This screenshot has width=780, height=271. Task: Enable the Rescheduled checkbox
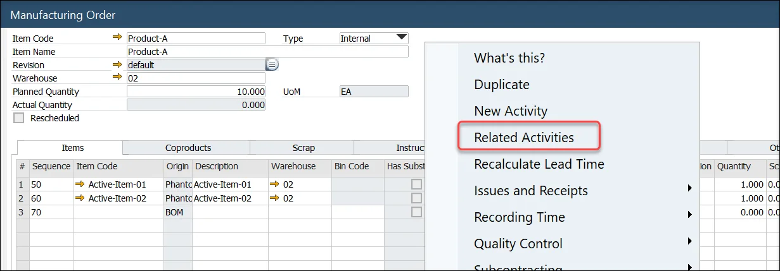[x=19, y=118]
